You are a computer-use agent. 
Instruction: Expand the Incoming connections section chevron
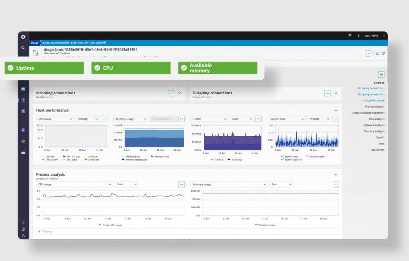(180, 93)
